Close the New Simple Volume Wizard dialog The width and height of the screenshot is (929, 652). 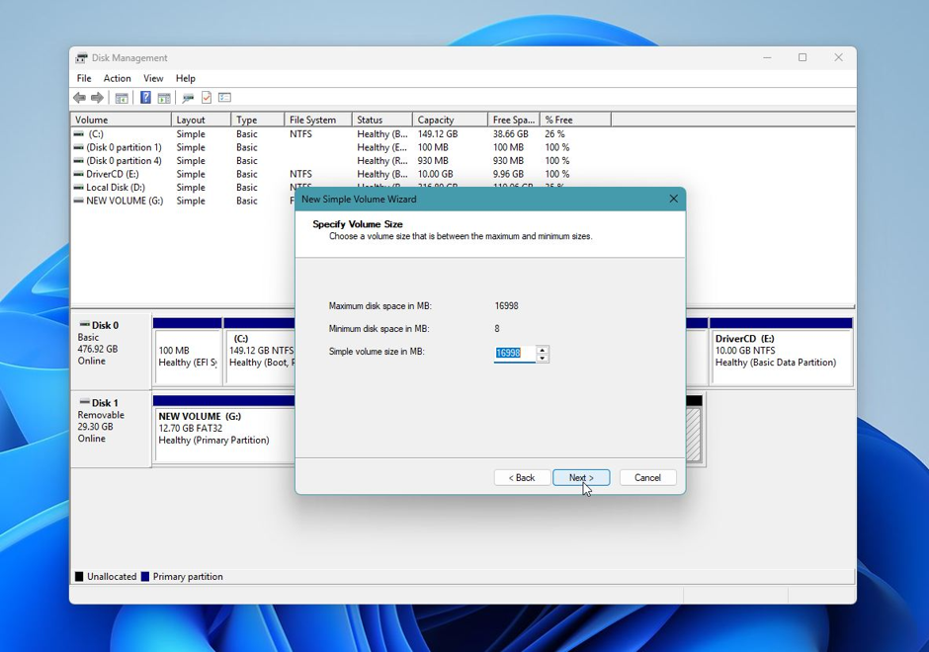pyautogui.click(x=674, y=199)
